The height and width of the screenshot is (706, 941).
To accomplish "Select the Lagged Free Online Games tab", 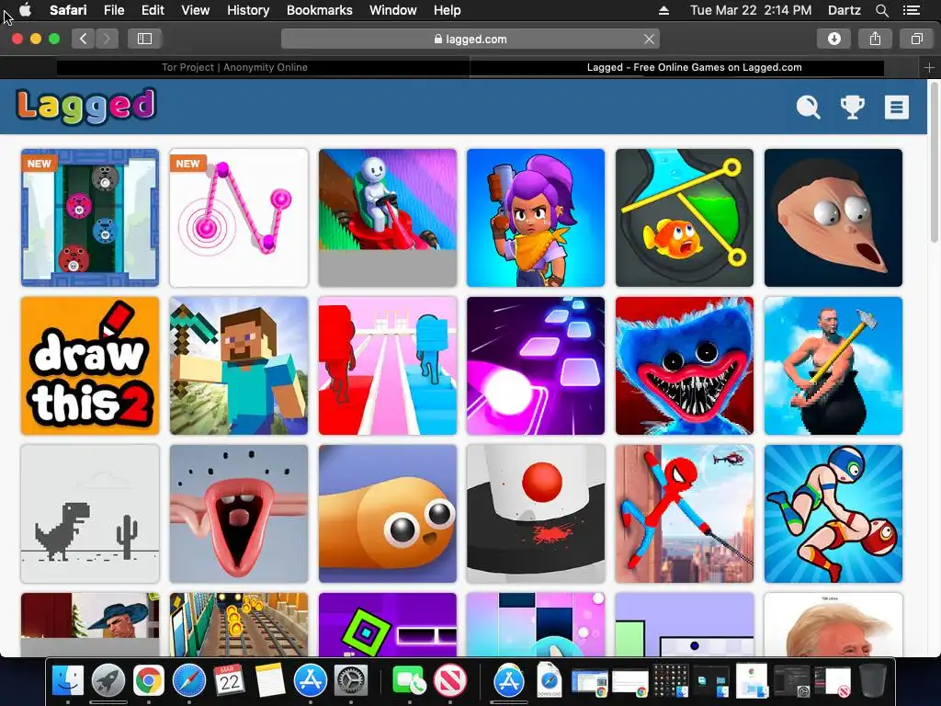I will (695, 67).
